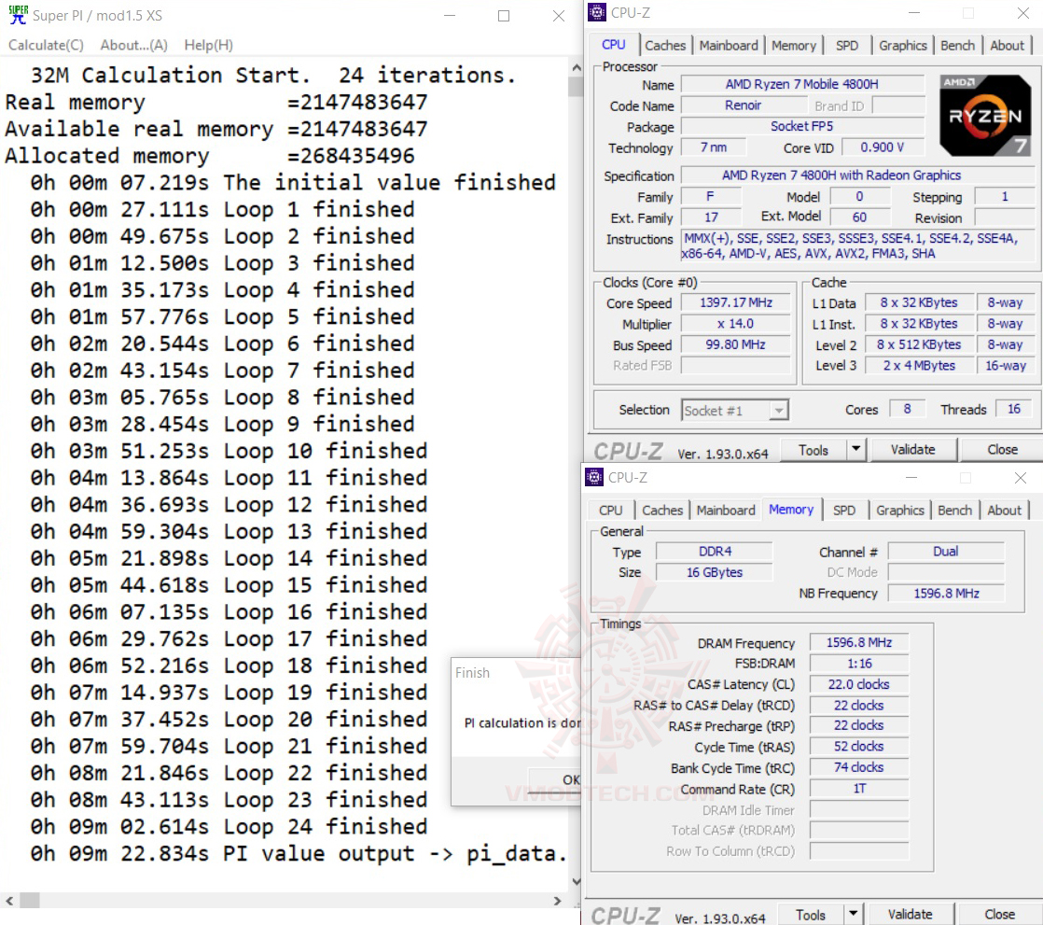Click the Super PI vertical scrollbar down arrow
Image resolution: width=1043 pixels, height=925 pixels.
[x=576, y=881]
